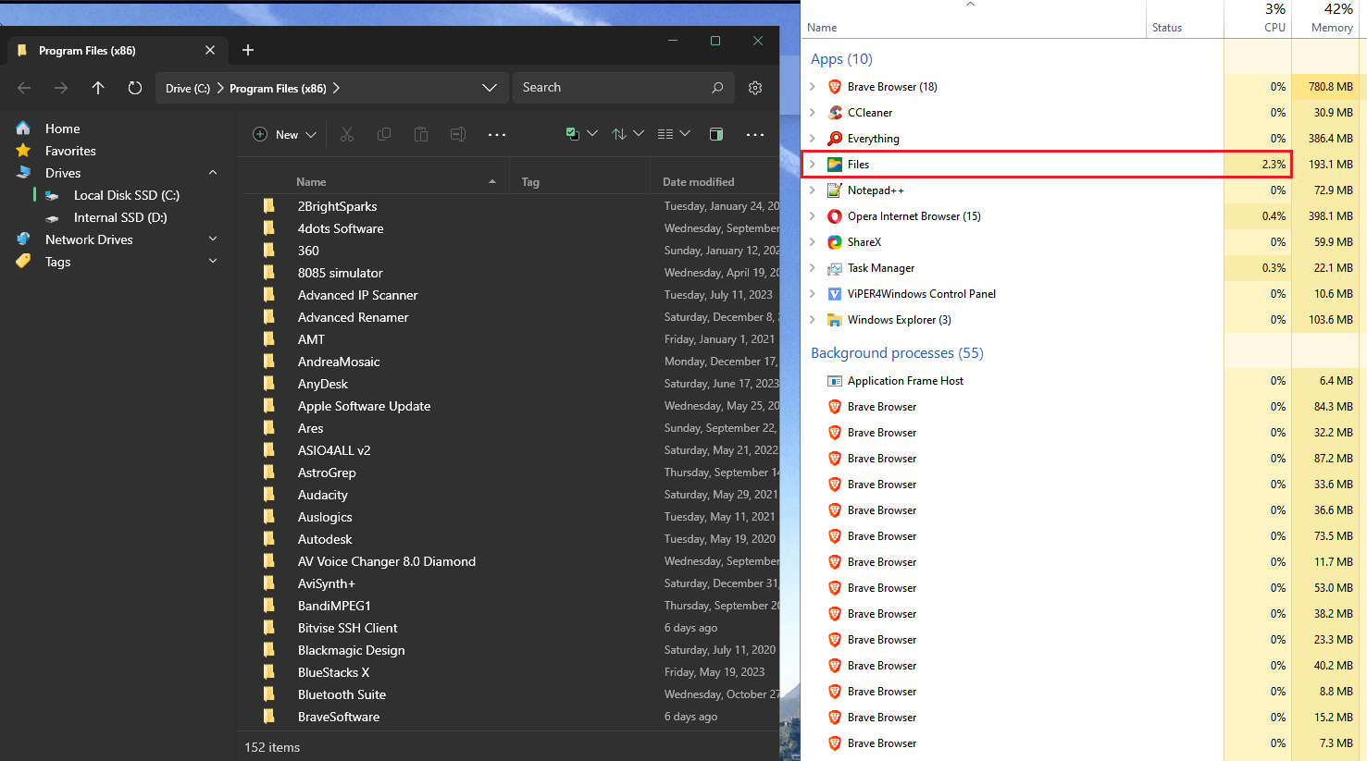Collapse the Drives section in the sidebar
Viewport: 1367px width, 761px height.
click(x=212, y=172)
